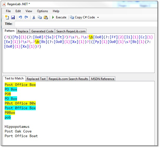
Task: Open the MSDN Reference tab
Action: click(x=103, y=79)
